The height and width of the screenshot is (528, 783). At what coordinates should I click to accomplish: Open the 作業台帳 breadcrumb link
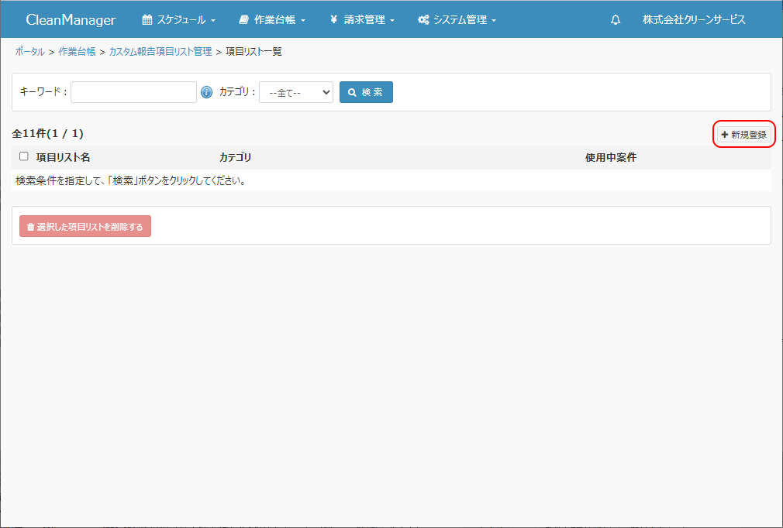77,52
